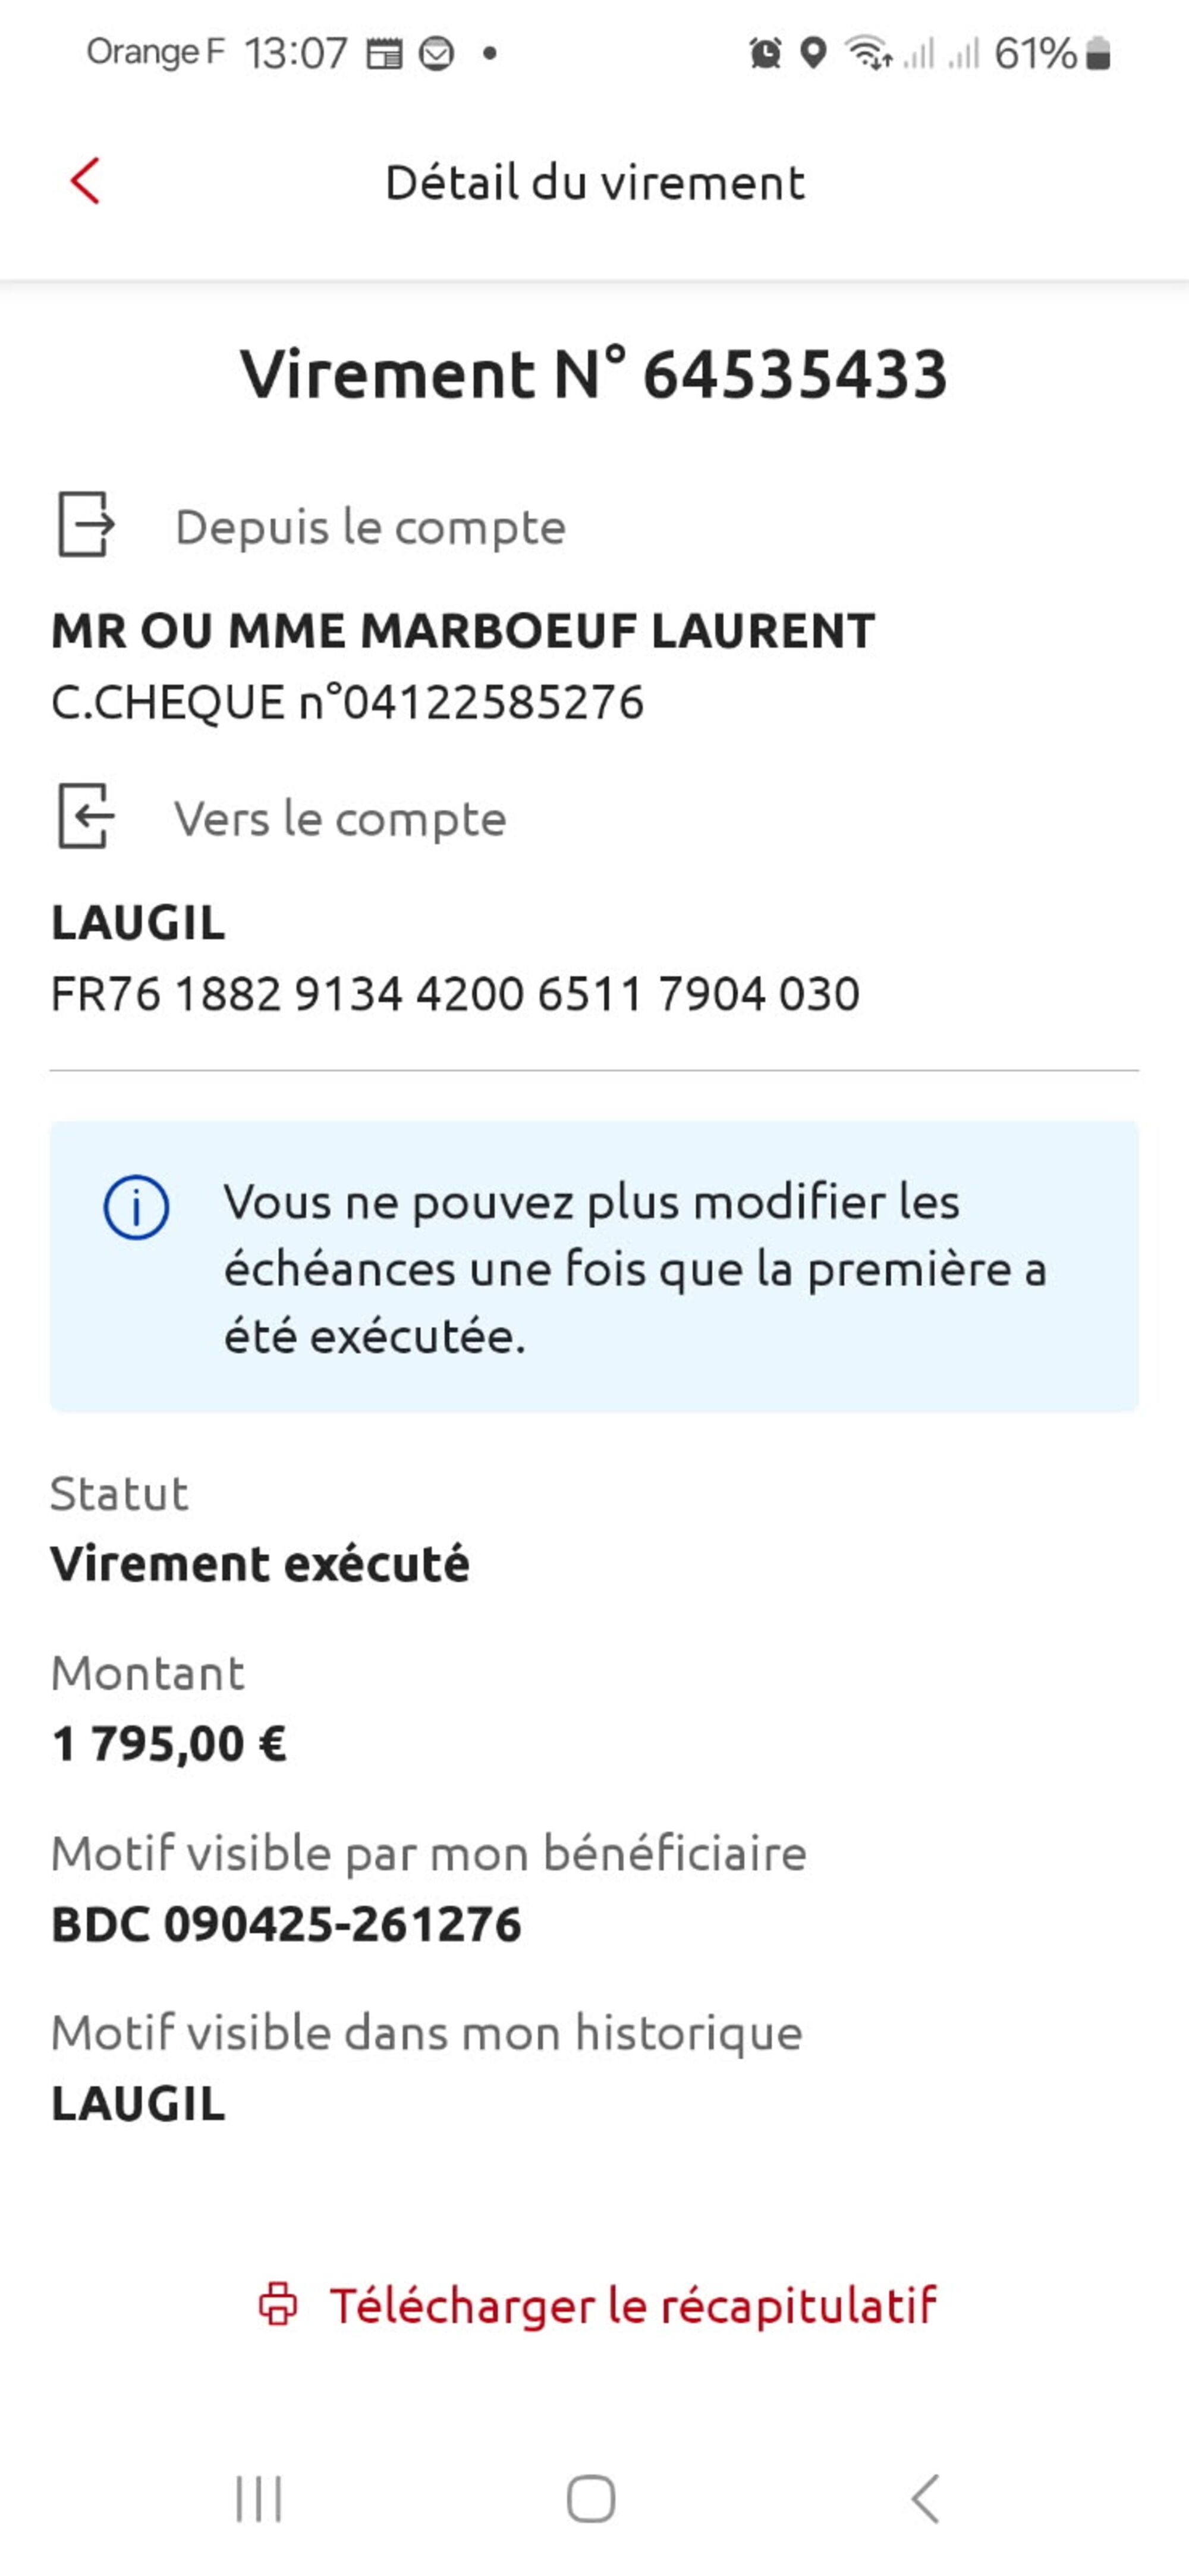The image size is (1189, 2576).
Task: Tap the battery indicator in status bar
Action: [1098, 53]
